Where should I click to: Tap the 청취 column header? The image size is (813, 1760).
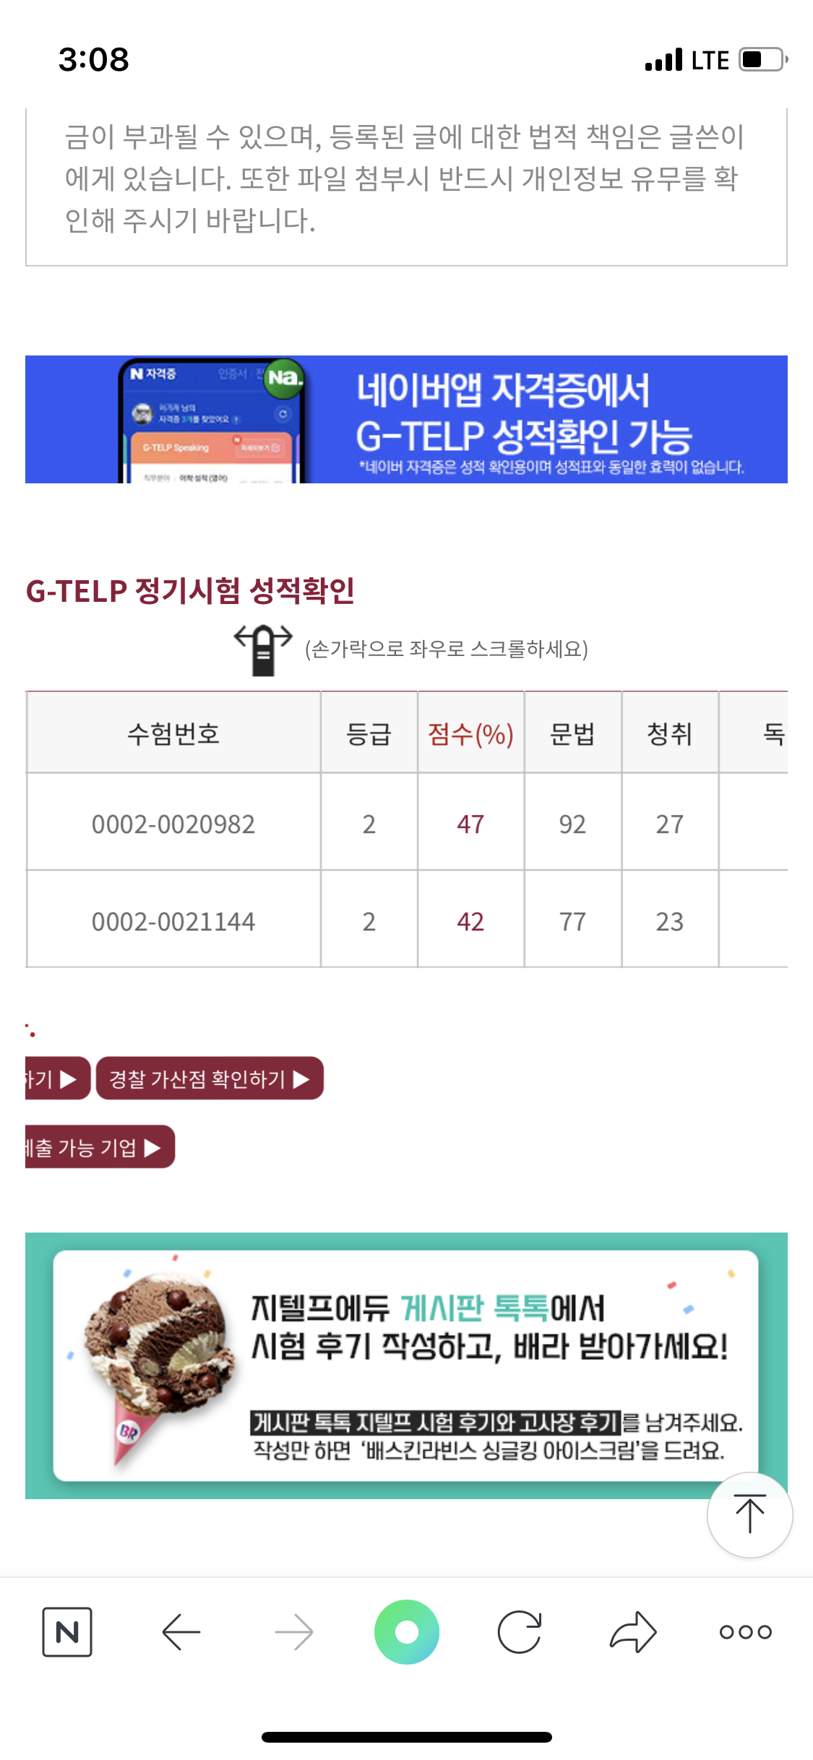point(669,734)
